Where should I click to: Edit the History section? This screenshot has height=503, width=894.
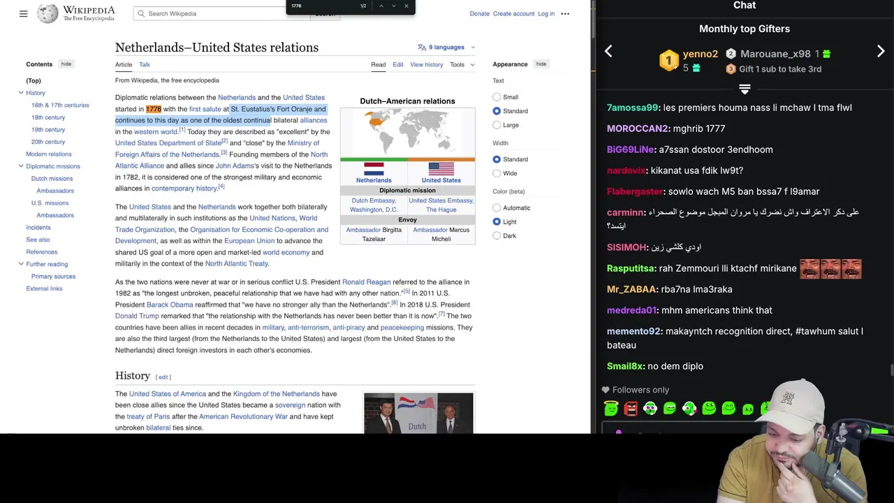pos(163,377)
